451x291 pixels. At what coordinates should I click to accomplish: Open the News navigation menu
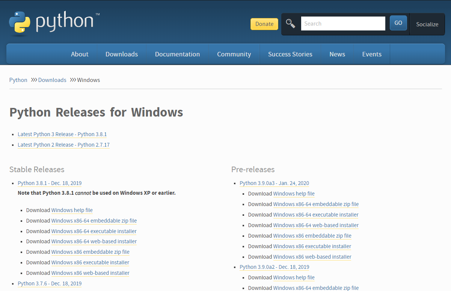pyautogui.click(x=337, y=54)
